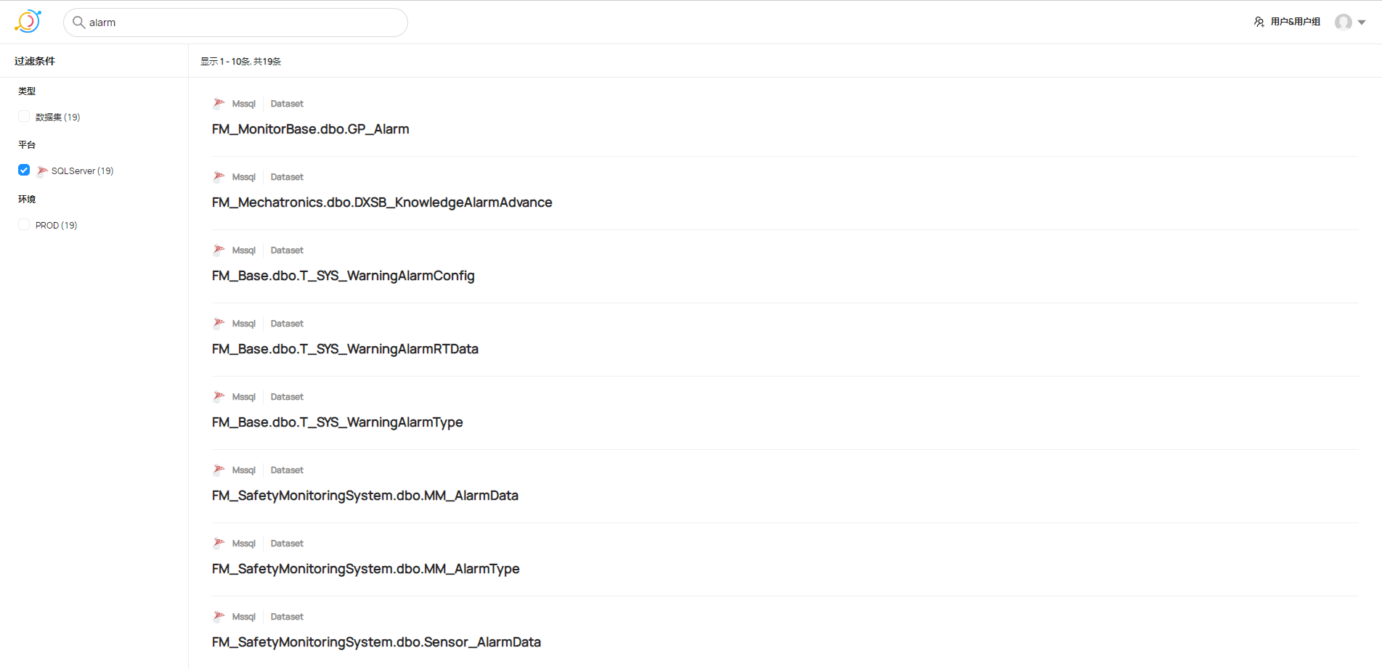This screenshot has height=669, width=1382.
Task: Click the search magnifier icon
Action: (78, 22)
